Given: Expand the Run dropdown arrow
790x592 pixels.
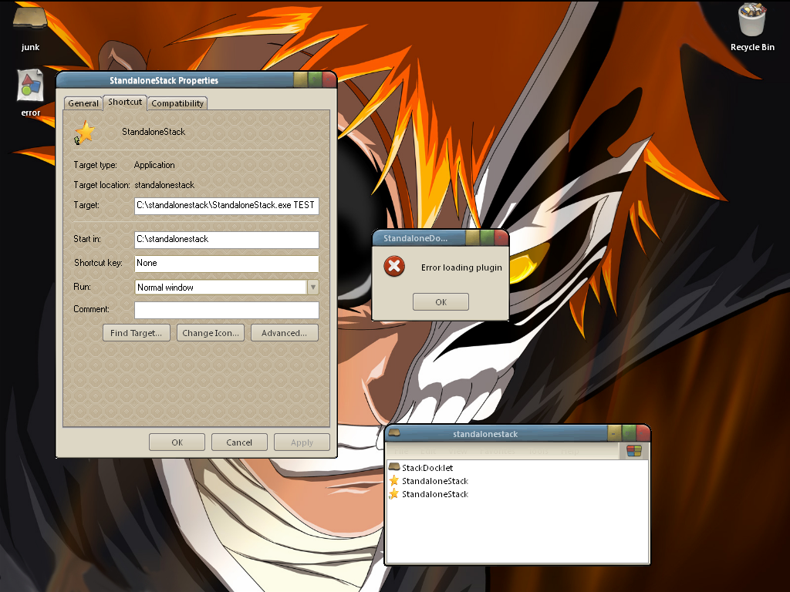Looking at the screenshot, I should (x=313, y=287).
